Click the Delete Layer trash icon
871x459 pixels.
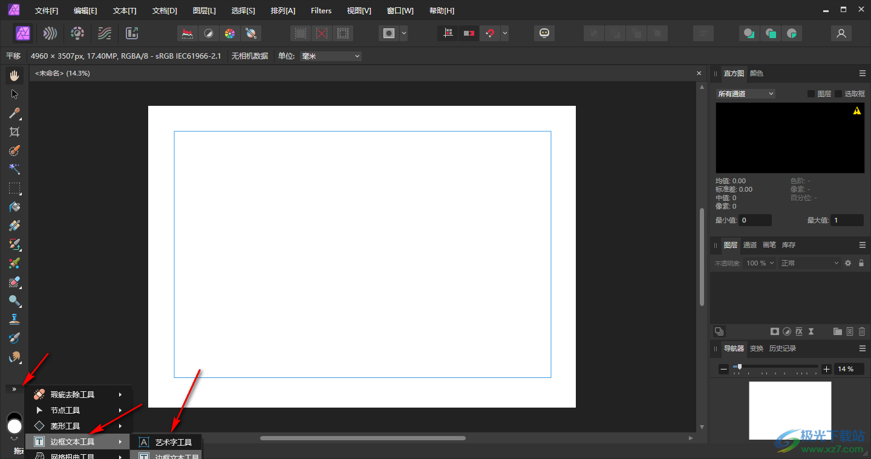[x=861, y=331]
